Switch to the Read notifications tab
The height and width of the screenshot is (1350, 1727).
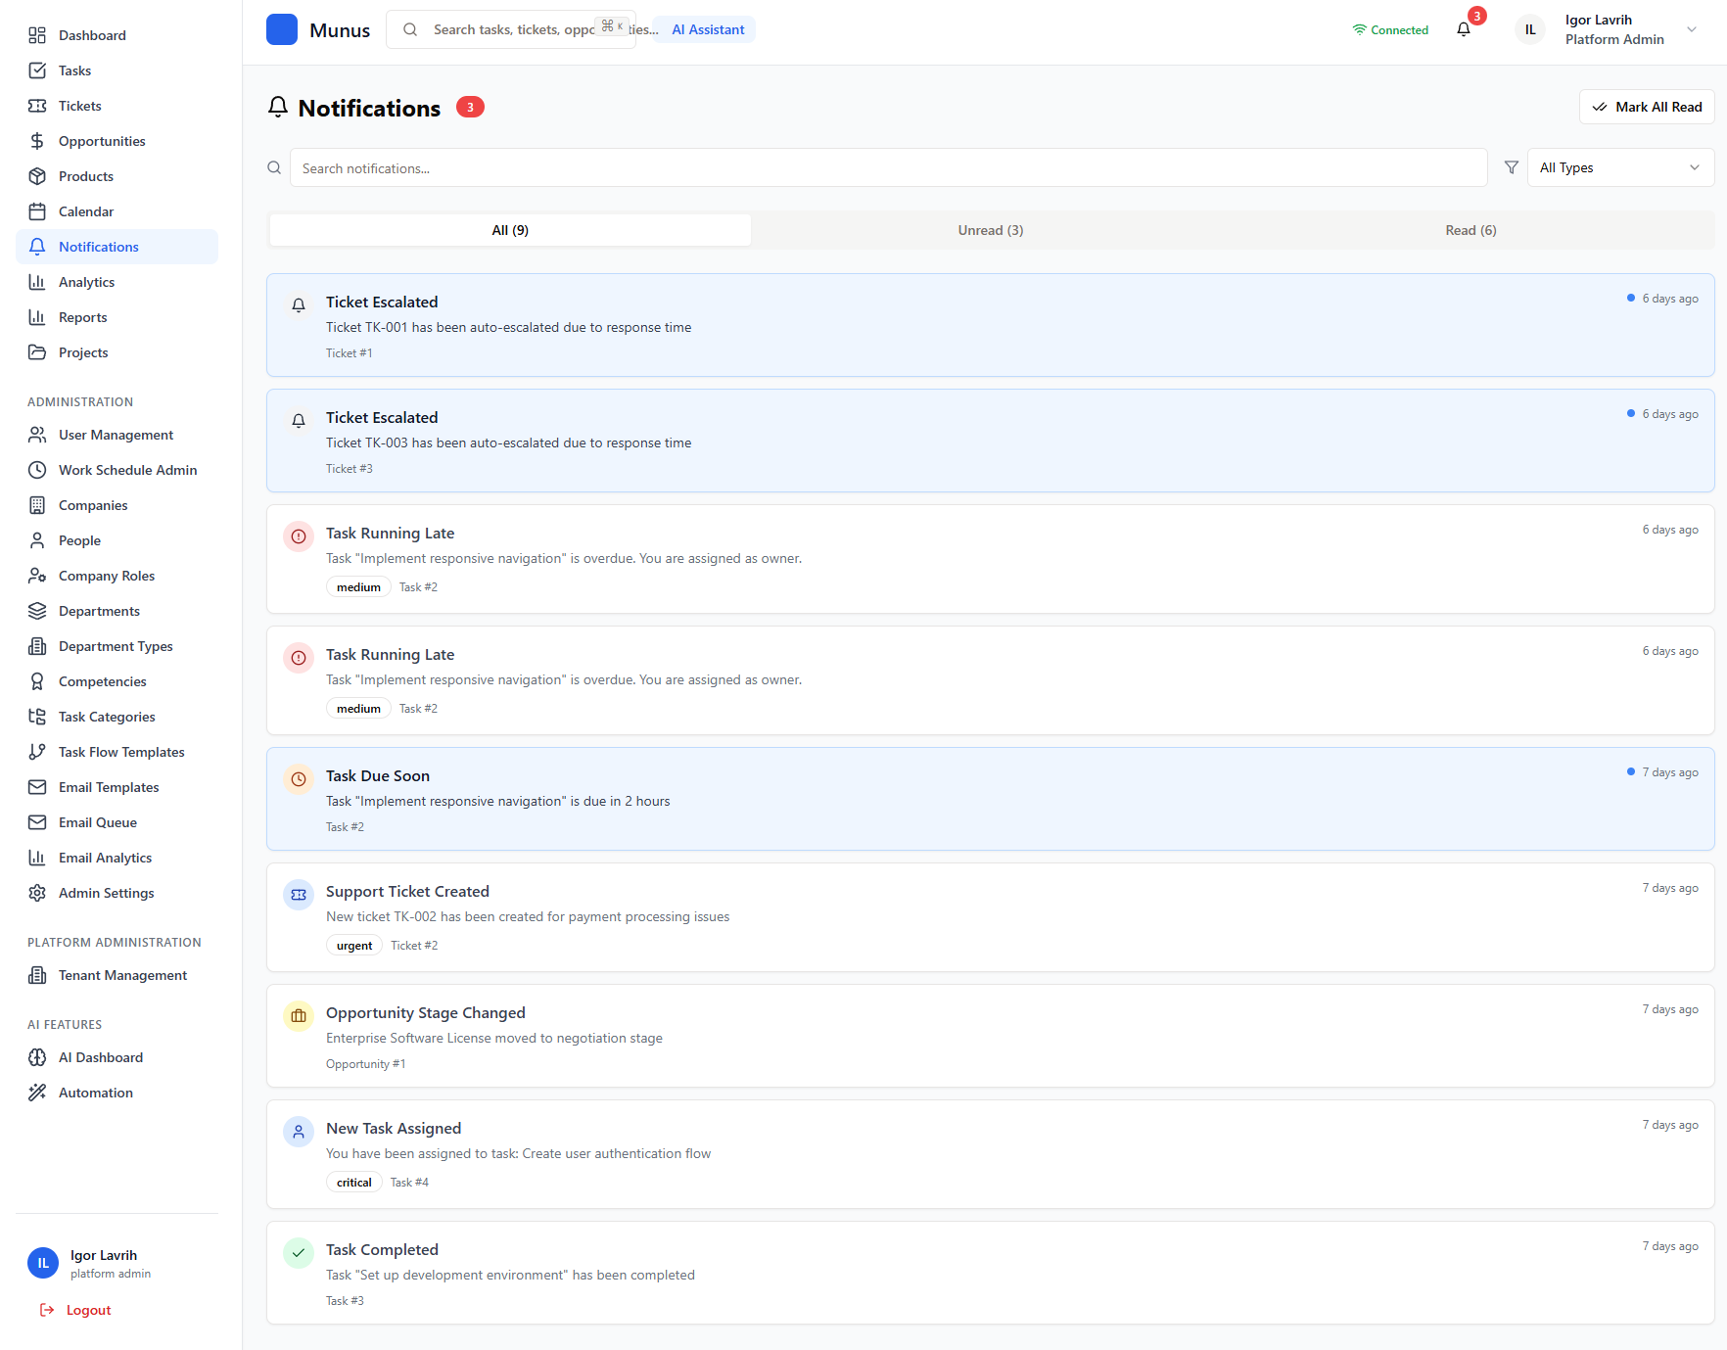click(x=1470, y=229)
